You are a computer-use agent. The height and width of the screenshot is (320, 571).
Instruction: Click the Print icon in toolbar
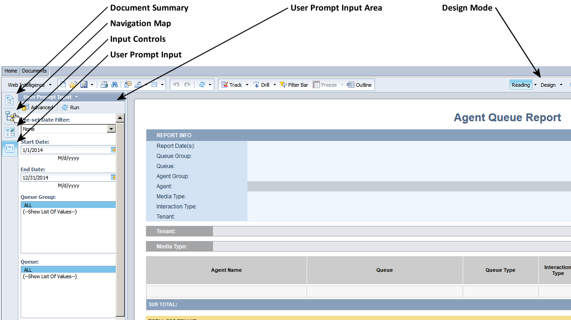coord(104,85)
